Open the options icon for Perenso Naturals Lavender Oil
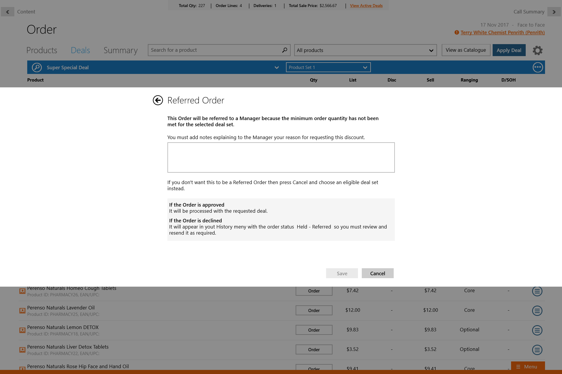 (x=537, y=311)
